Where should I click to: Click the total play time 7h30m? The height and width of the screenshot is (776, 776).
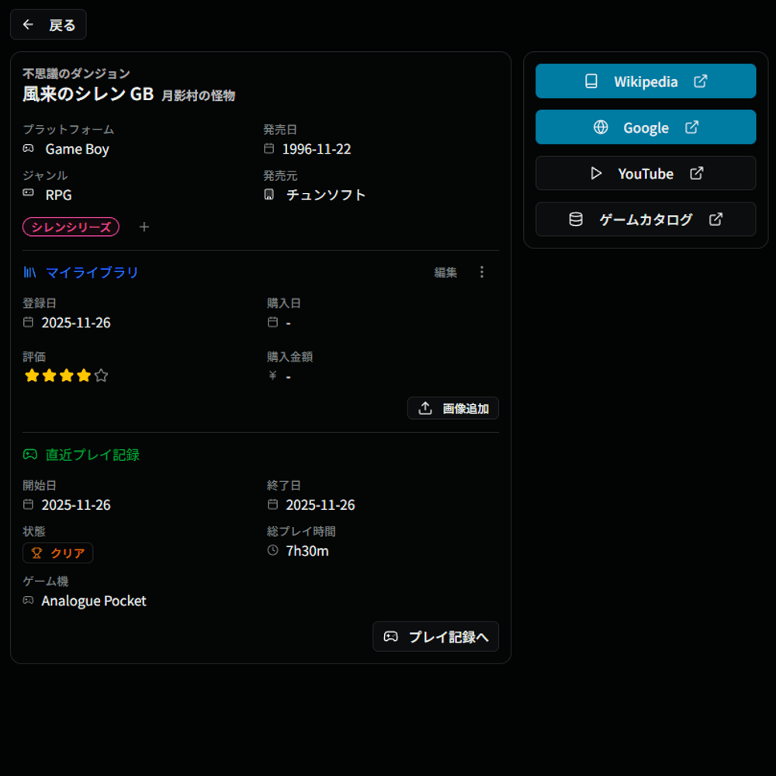307,551
